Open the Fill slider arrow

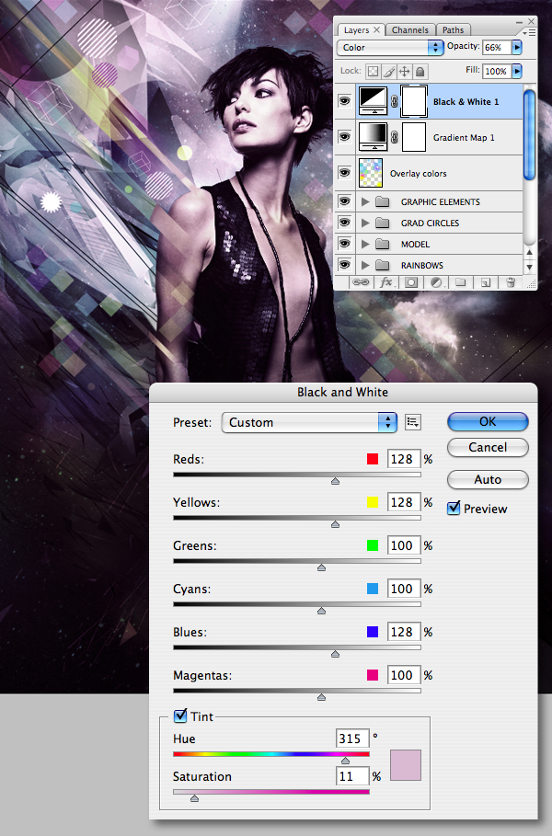click(516, 71)
